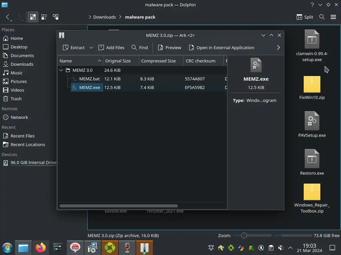Switch to Ark in the taskbar
This screenshot has width=341, height=255.
[x=145, y=248]
